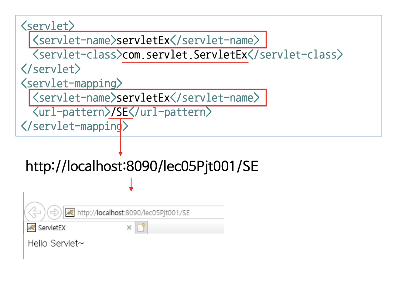Click the short red arrow above the browser
395x285 pixels.
click(x=131, y=185)
